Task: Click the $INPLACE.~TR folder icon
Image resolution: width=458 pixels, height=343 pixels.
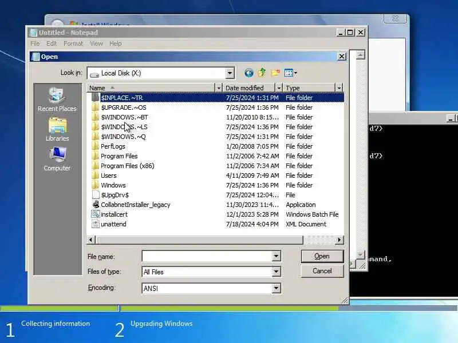Action: tap(95, 98)
